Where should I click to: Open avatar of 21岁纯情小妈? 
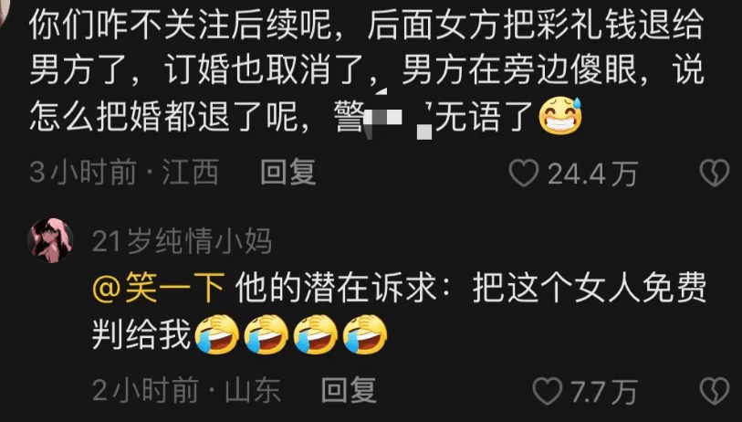click(x=50, y=240)
